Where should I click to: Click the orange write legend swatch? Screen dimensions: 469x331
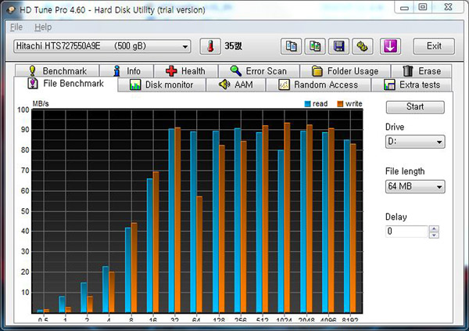point(340,104)
